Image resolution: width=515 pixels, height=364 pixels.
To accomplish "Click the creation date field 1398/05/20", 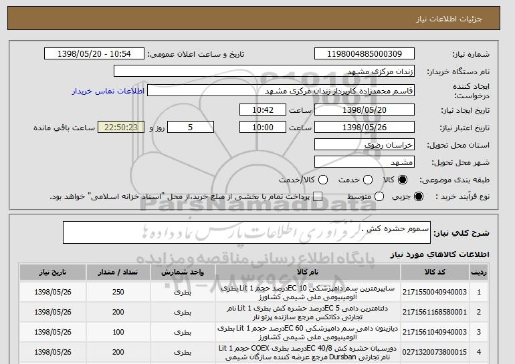I will 365,110.
